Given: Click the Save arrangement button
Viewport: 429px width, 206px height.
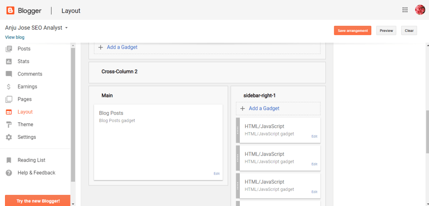Looking at the screenshot, I should click(x=352, y=31).
